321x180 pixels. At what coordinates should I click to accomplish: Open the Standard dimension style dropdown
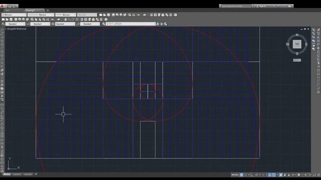[40, 24]
